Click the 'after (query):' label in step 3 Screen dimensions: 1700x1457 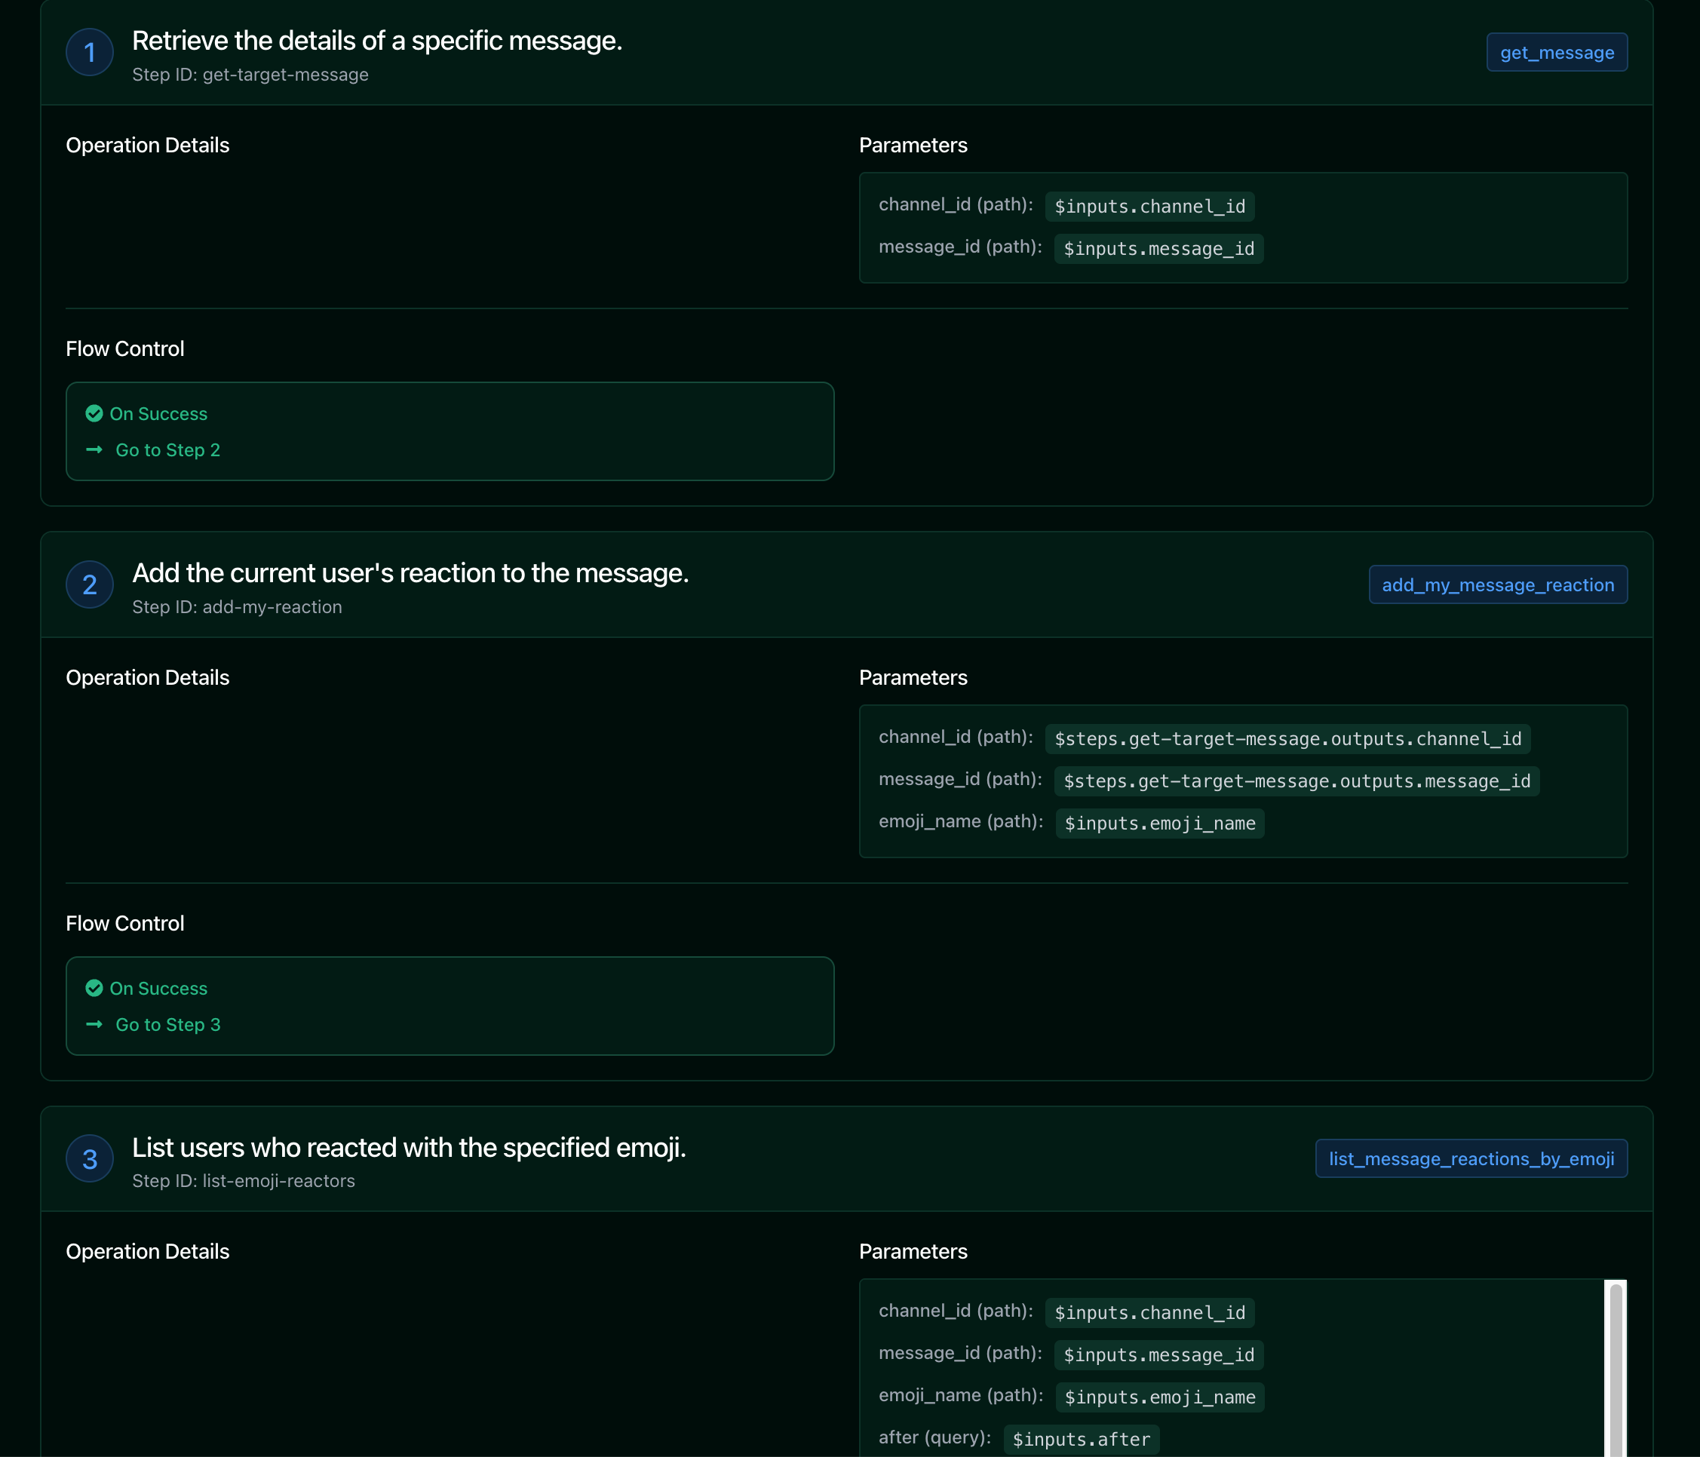(934, 1437)
